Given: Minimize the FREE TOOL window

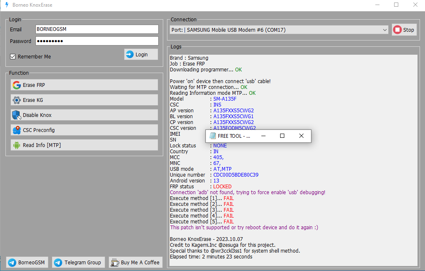Looking at the screenshot, I should tap(263, 136).
